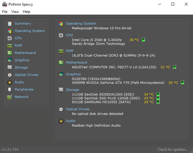Open the View menu
The width and height of the screenshot is (193, 153).
click(15, 12)
